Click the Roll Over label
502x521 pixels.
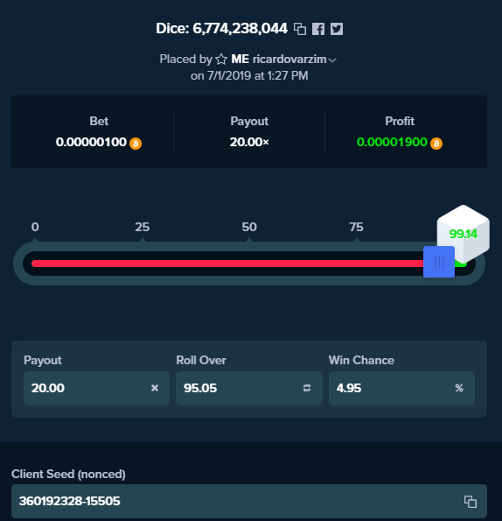pyautogui.click(x=201, y=360)
